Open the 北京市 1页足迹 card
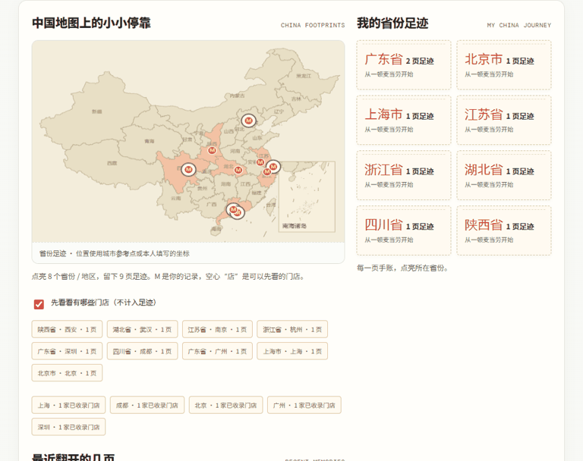583x461 pixels. [504, 65]
